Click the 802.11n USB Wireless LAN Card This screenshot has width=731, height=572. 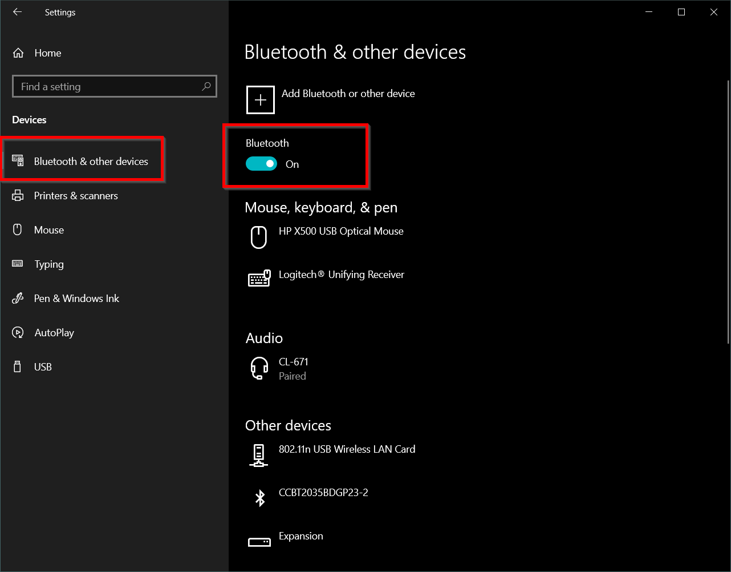pos(347,449)
